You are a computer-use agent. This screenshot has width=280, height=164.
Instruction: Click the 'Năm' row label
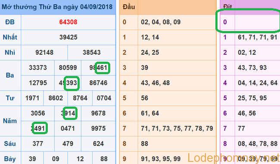tap(10, 121)
